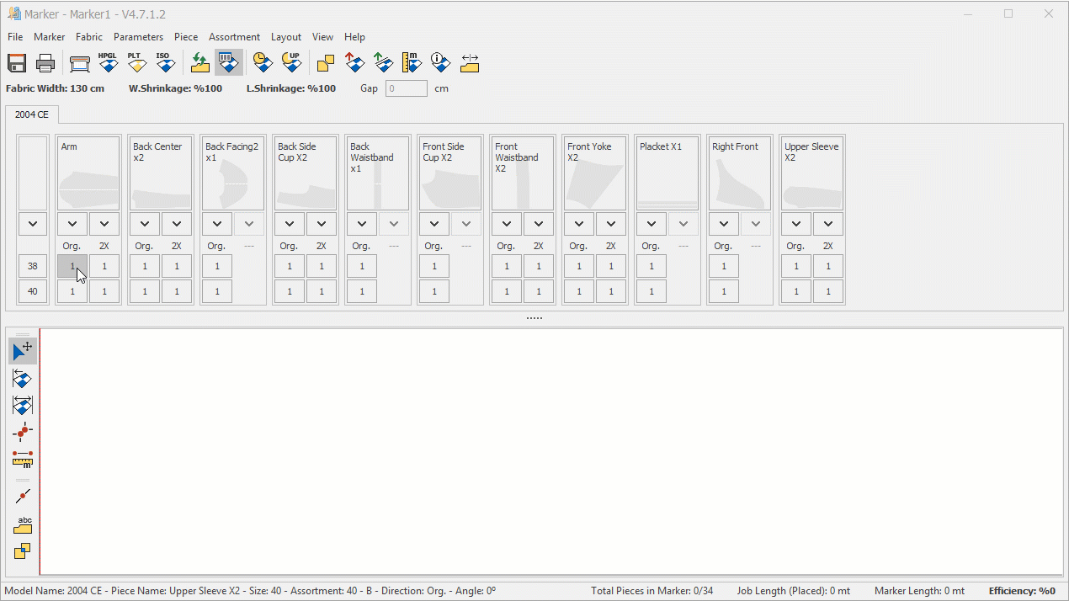The height and width of the screenshot is (601, 1069).
Task: Click the Save marker floppy disk icon
Action: coord(17,63)
